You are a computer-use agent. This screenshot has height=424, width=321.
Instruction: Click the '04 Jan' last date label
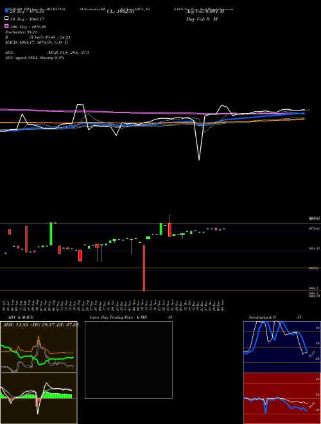tap(223, 306)
